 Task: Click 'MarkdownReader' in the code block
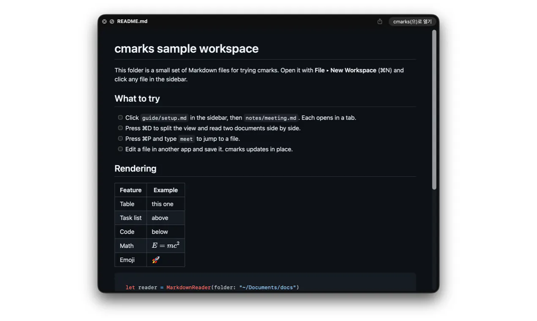tap(189, 288)
